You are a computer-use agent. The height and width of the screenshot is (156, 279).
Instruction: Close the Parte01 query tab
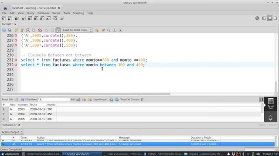tap(15, 24)
